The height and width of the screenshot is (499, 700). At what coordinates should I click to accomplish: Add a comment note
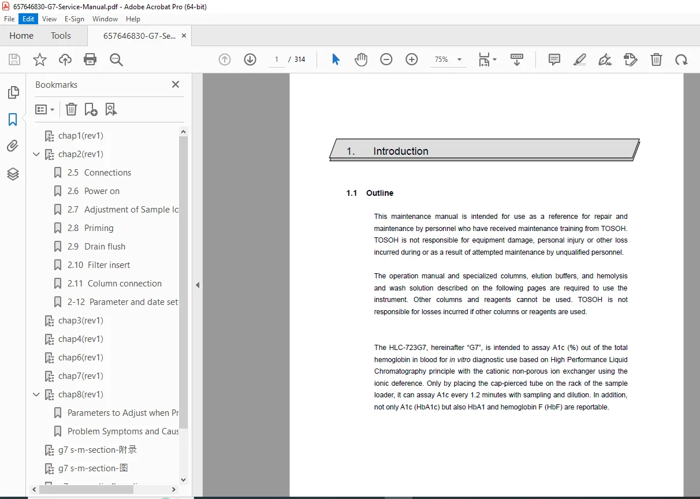tap(554, 59)
